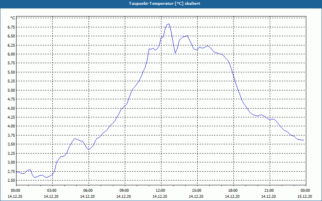Select the '°C' unit label on y-axis
The height and width of the screenshot is (201, 322).
click(13, 18)
